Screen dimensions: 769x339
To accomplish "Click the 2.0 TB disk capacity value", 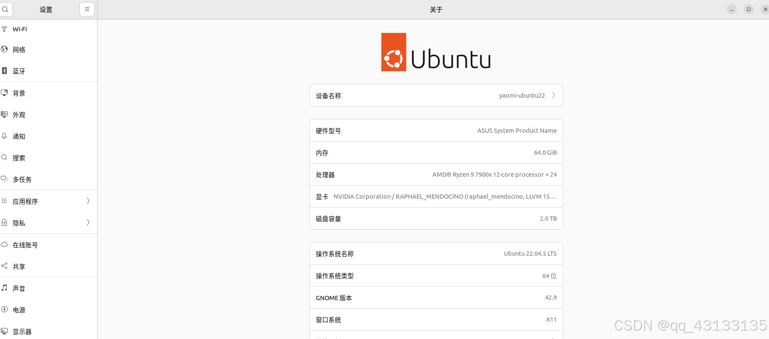I will click(x=548, y=219).
